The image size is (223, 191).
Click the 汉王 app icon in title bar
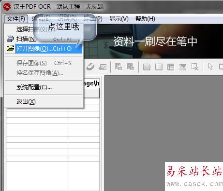tap(7, 7)
